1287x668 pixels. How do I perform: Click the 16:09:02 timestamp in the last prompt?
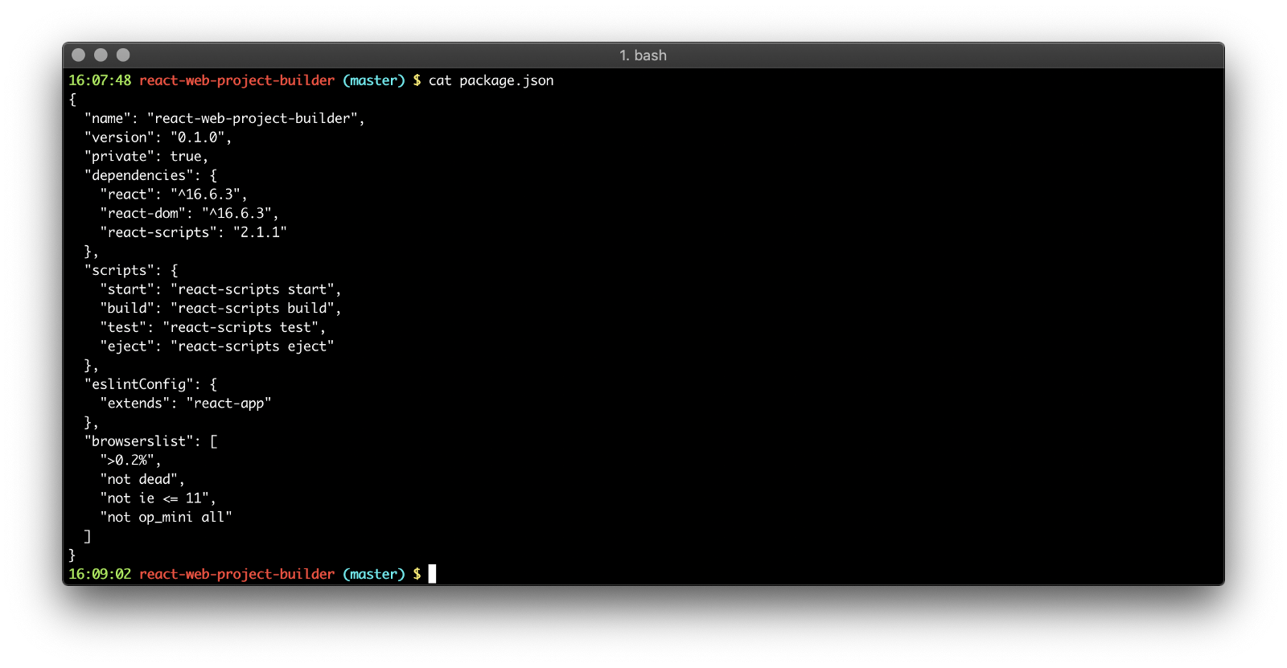[100, 574]
